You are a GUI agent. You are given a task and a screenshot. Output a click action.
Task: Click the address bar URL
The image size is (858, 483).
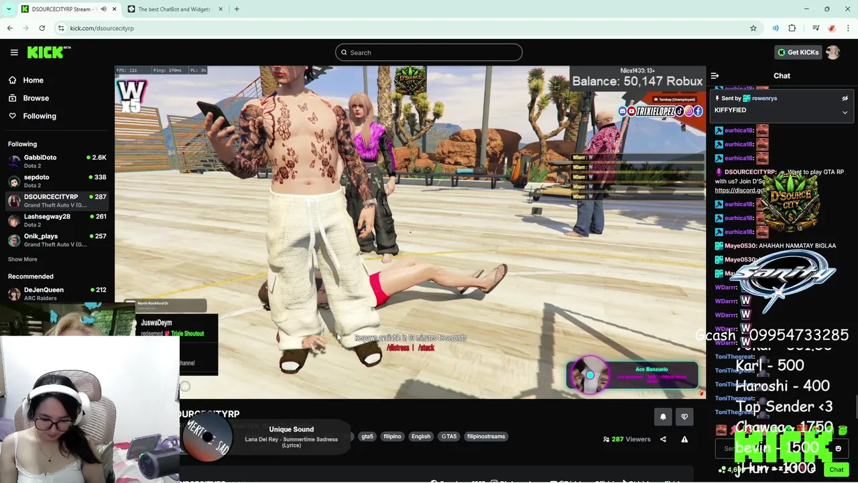102,28
